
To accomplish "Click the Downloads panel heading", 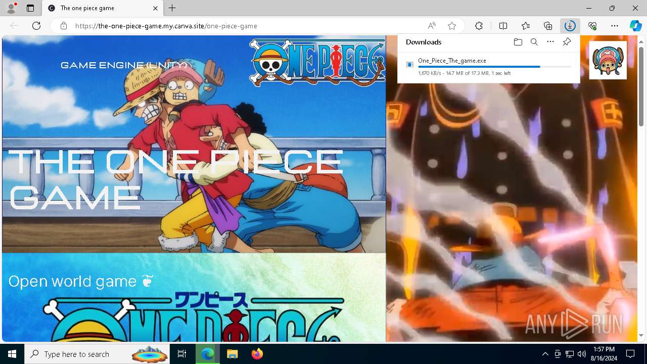I will [424, 42].
